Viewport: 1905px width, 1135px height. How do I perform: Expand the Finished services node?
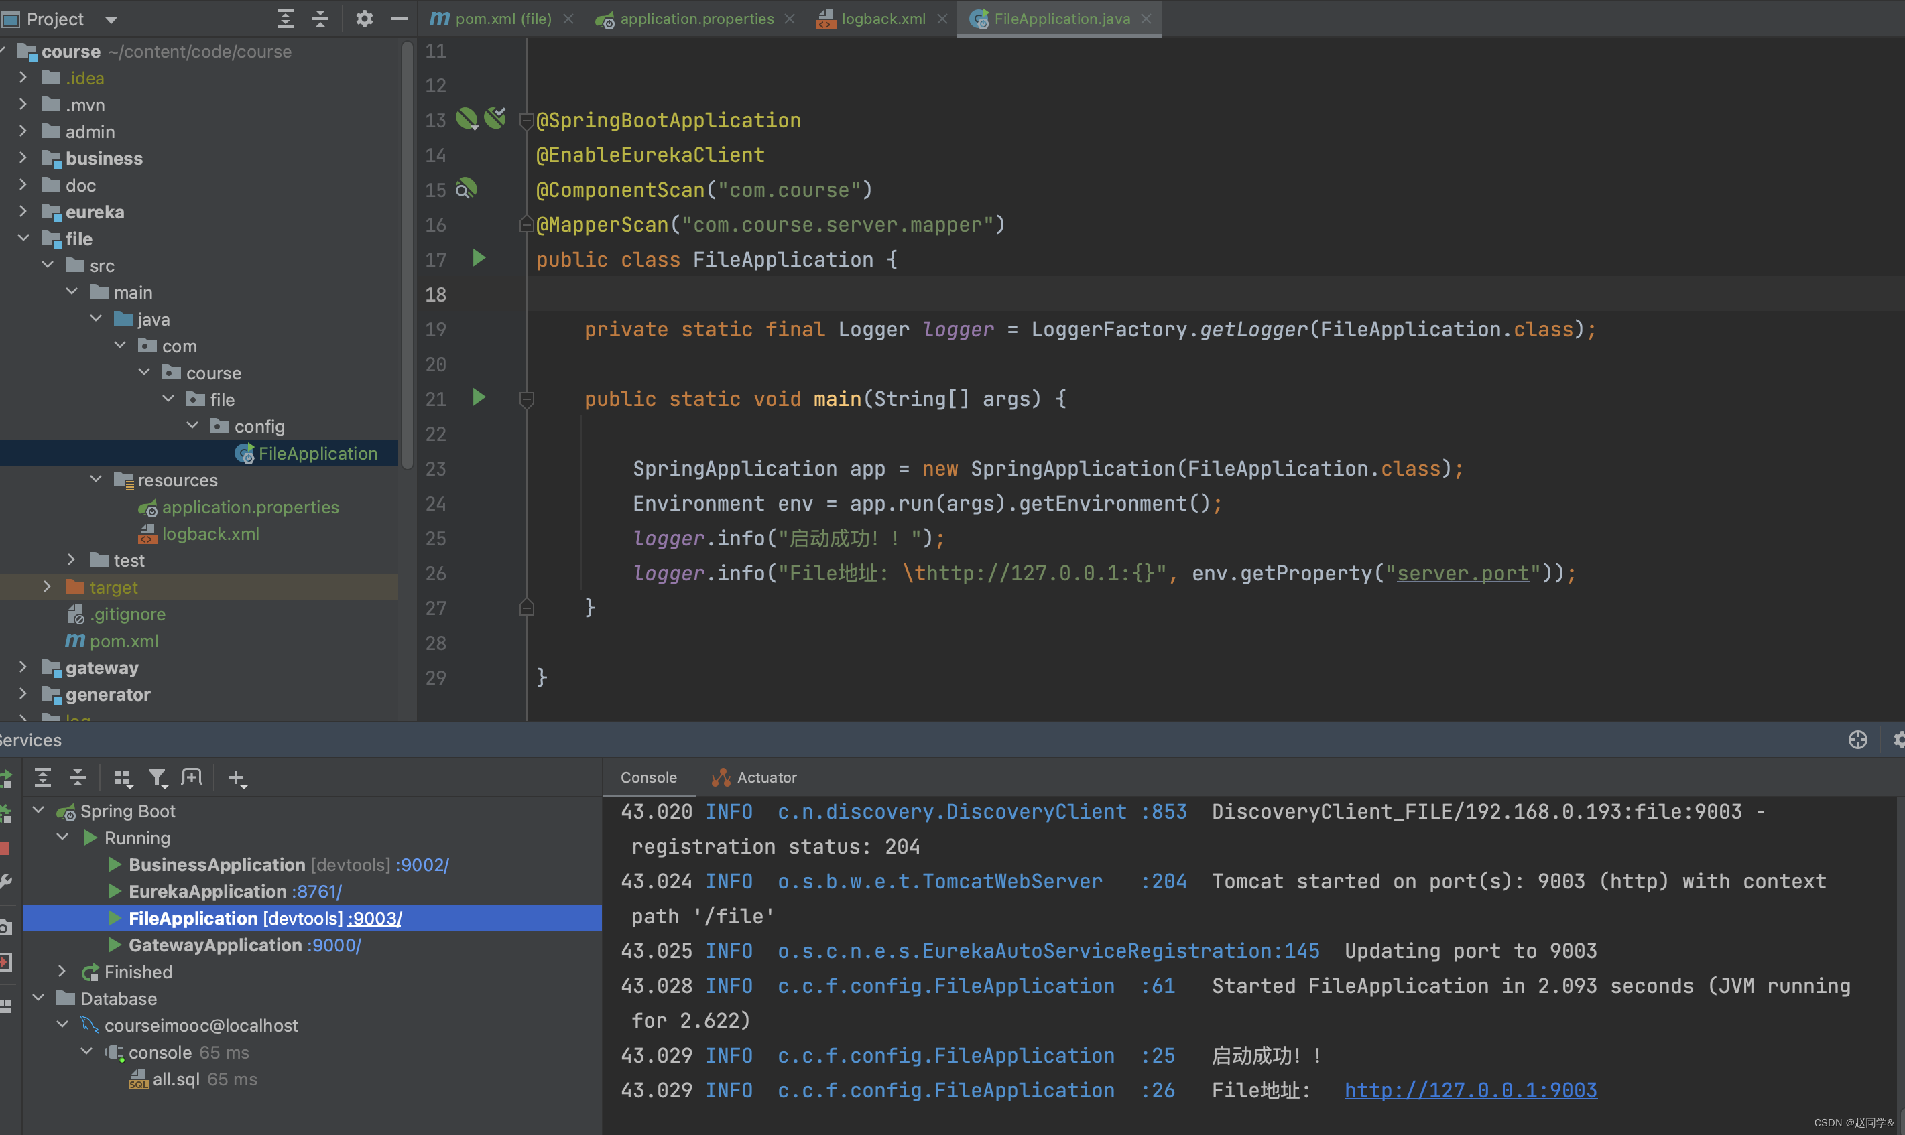[63, 972]
